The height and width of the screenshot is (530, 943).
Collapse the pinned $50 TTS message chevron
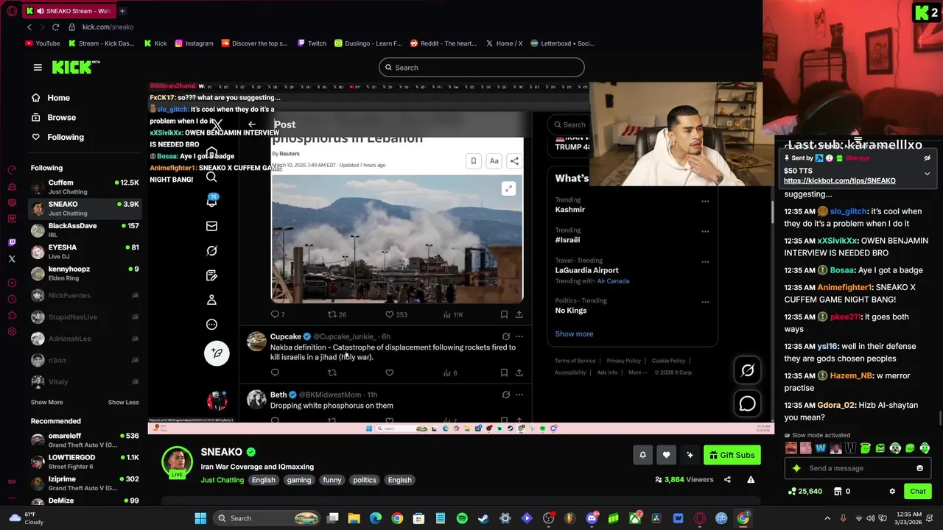[927, 173]
